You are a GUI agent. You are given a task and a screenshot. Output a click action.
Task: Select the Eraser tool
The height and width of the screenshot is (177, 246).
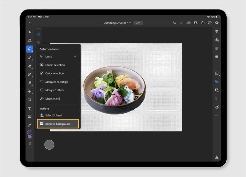coord(30,66)
